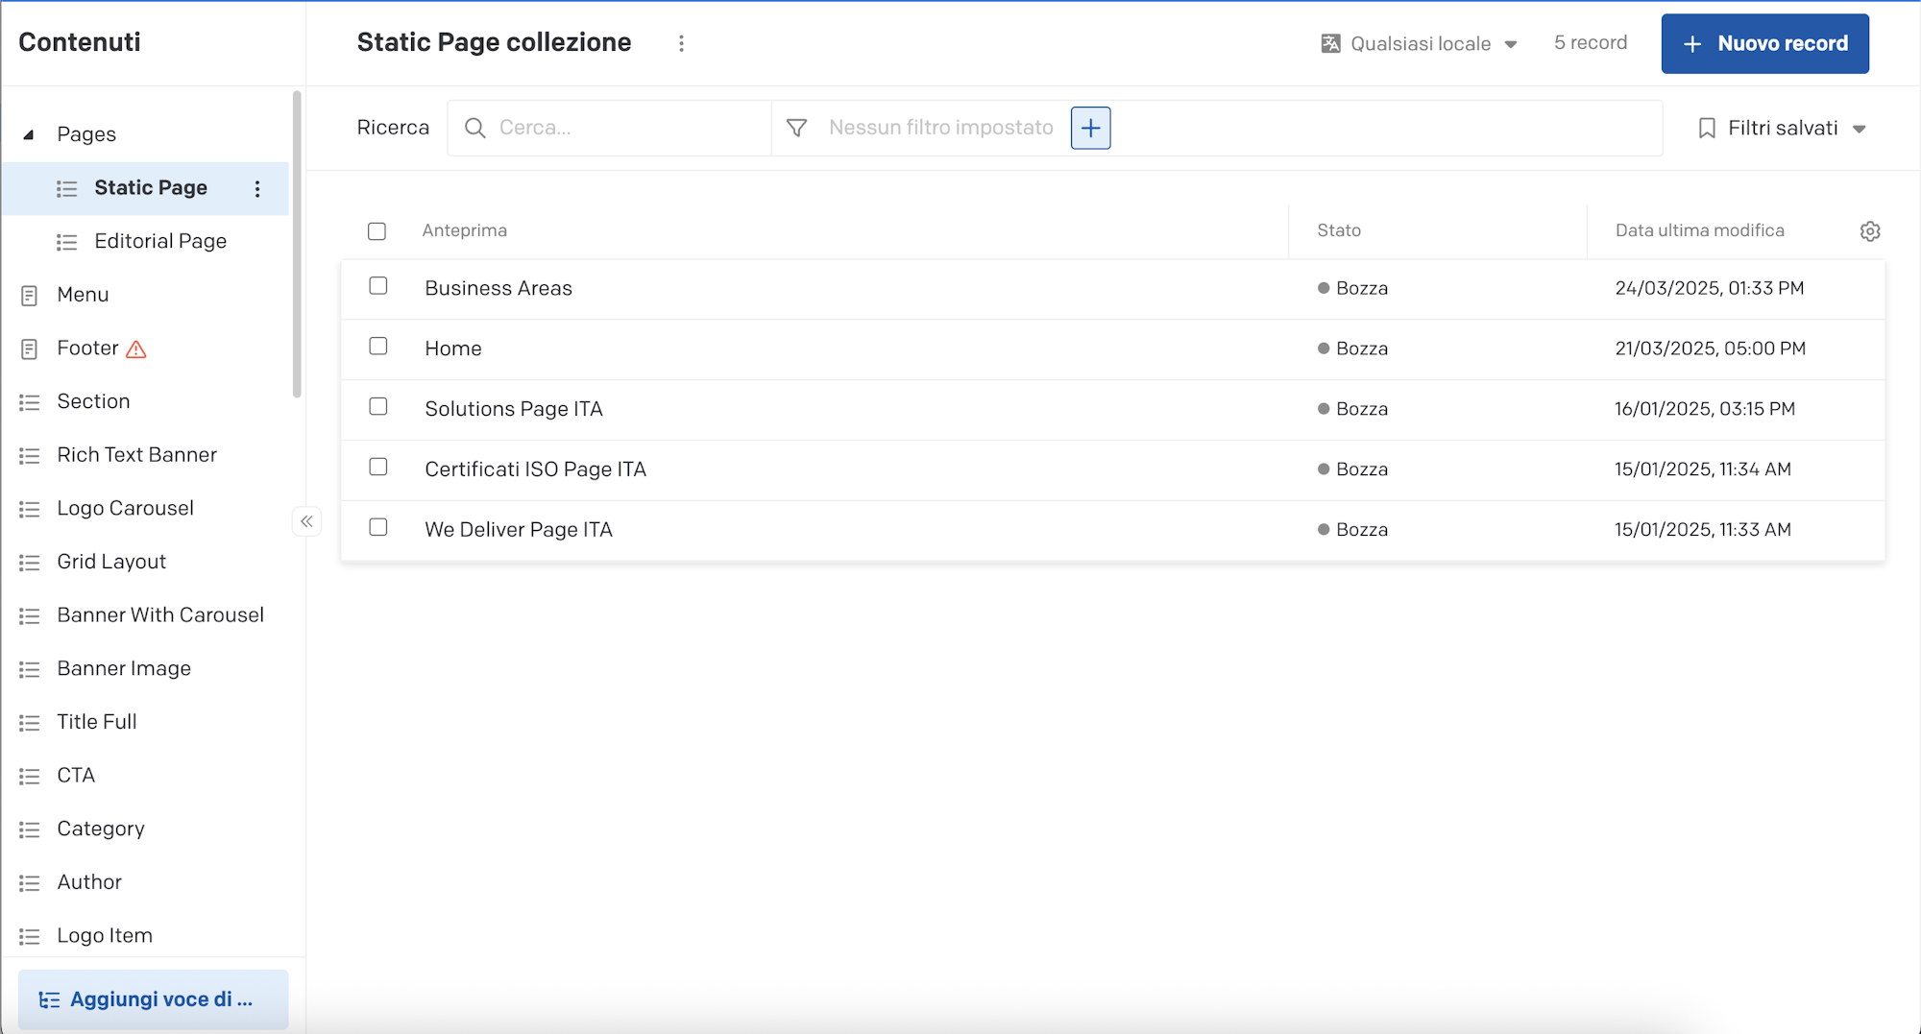Click the plus button to add a filter
The width and height of the screenshot is (1921, 1034).
coord(1090,128)
